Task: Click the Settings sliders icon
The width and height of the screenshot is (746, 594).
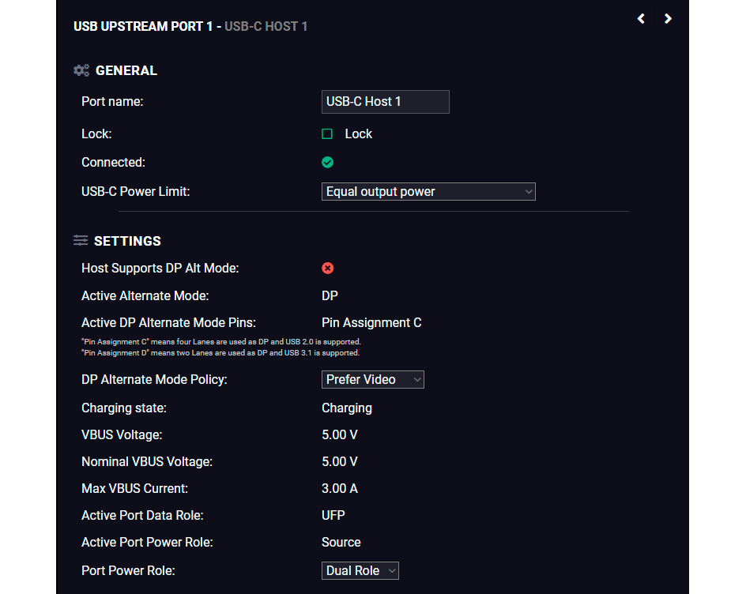Action: [81, 241]
